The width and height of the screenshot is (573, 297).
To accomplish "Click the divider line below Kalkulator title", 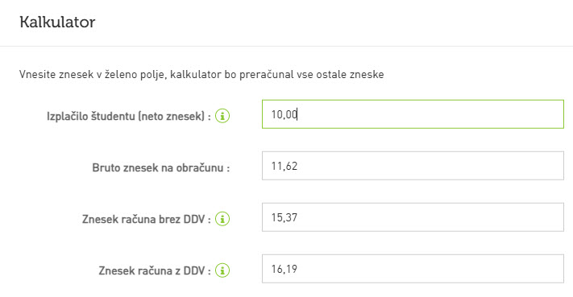I will [x=287, y=46].
